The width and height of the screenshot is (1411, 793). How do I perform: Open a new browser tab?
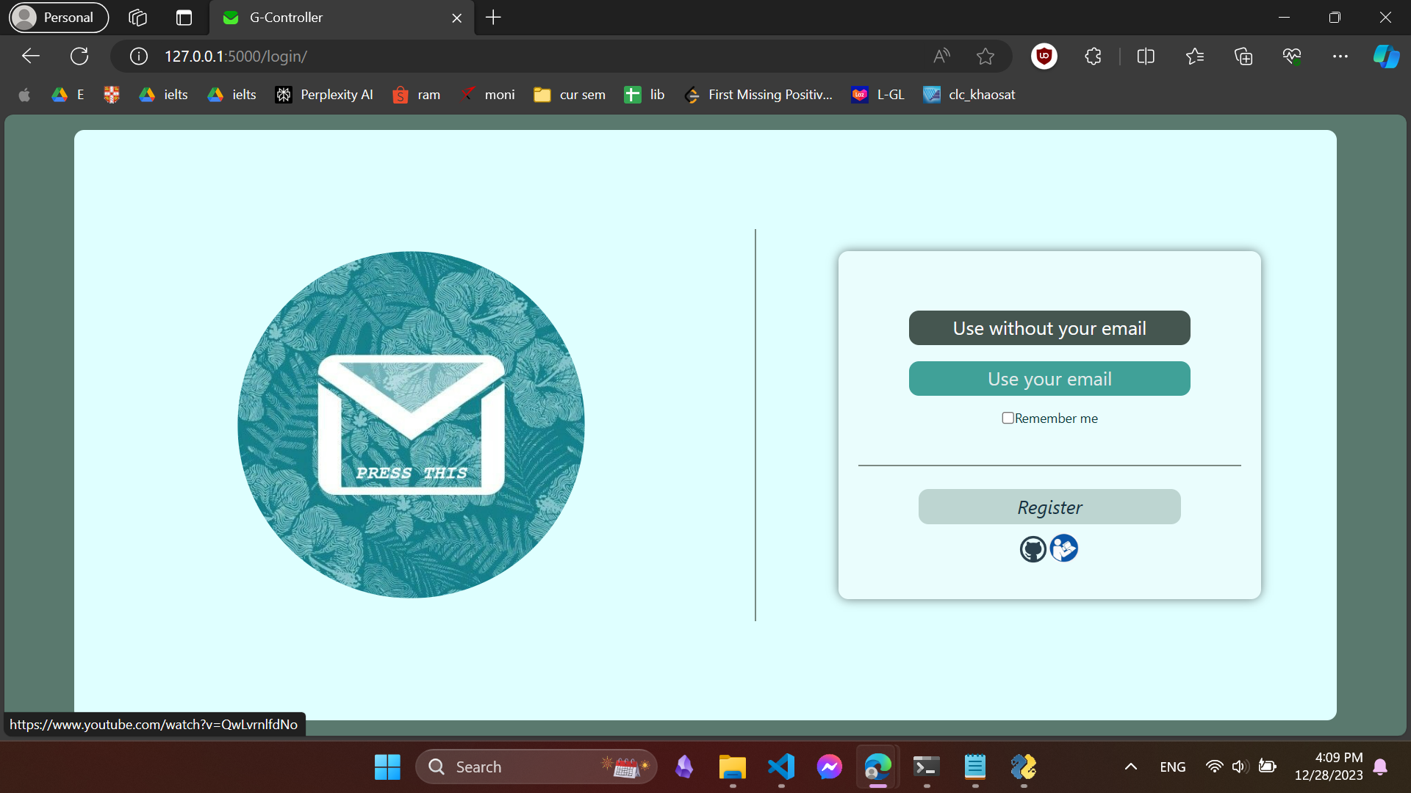coord(493,18)
